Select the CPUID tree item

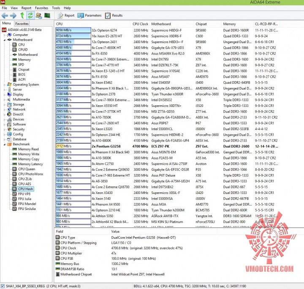pyautogui.click(x=20, y=50)
